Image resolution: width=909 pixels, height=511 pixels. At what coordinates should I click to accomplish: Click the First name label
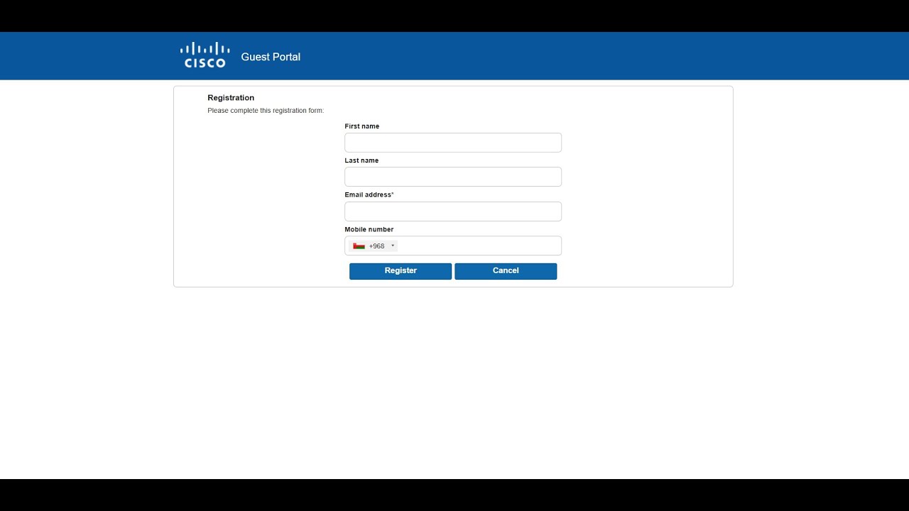coord(362,126)
